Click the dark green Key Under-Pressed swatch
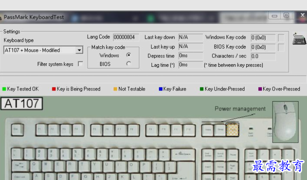 (202, 89)
